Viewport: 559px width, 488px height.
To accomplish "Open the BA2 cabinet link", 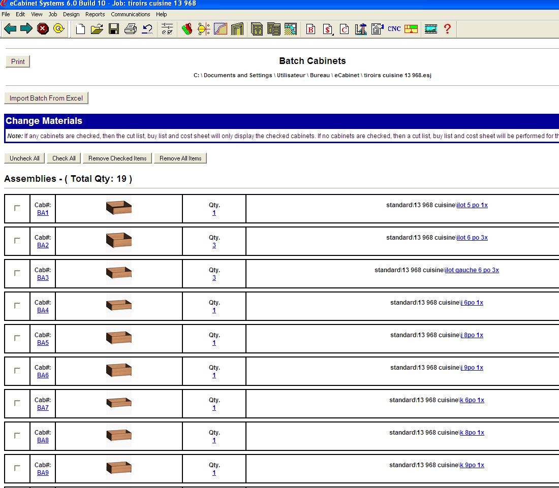I will click(x=43, y=245).
